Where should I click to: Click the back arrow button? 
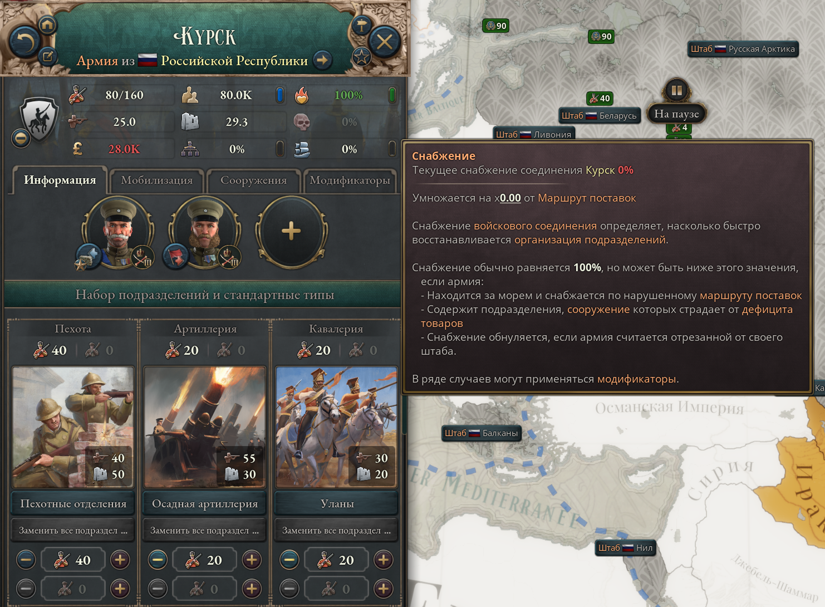point(25,42)
